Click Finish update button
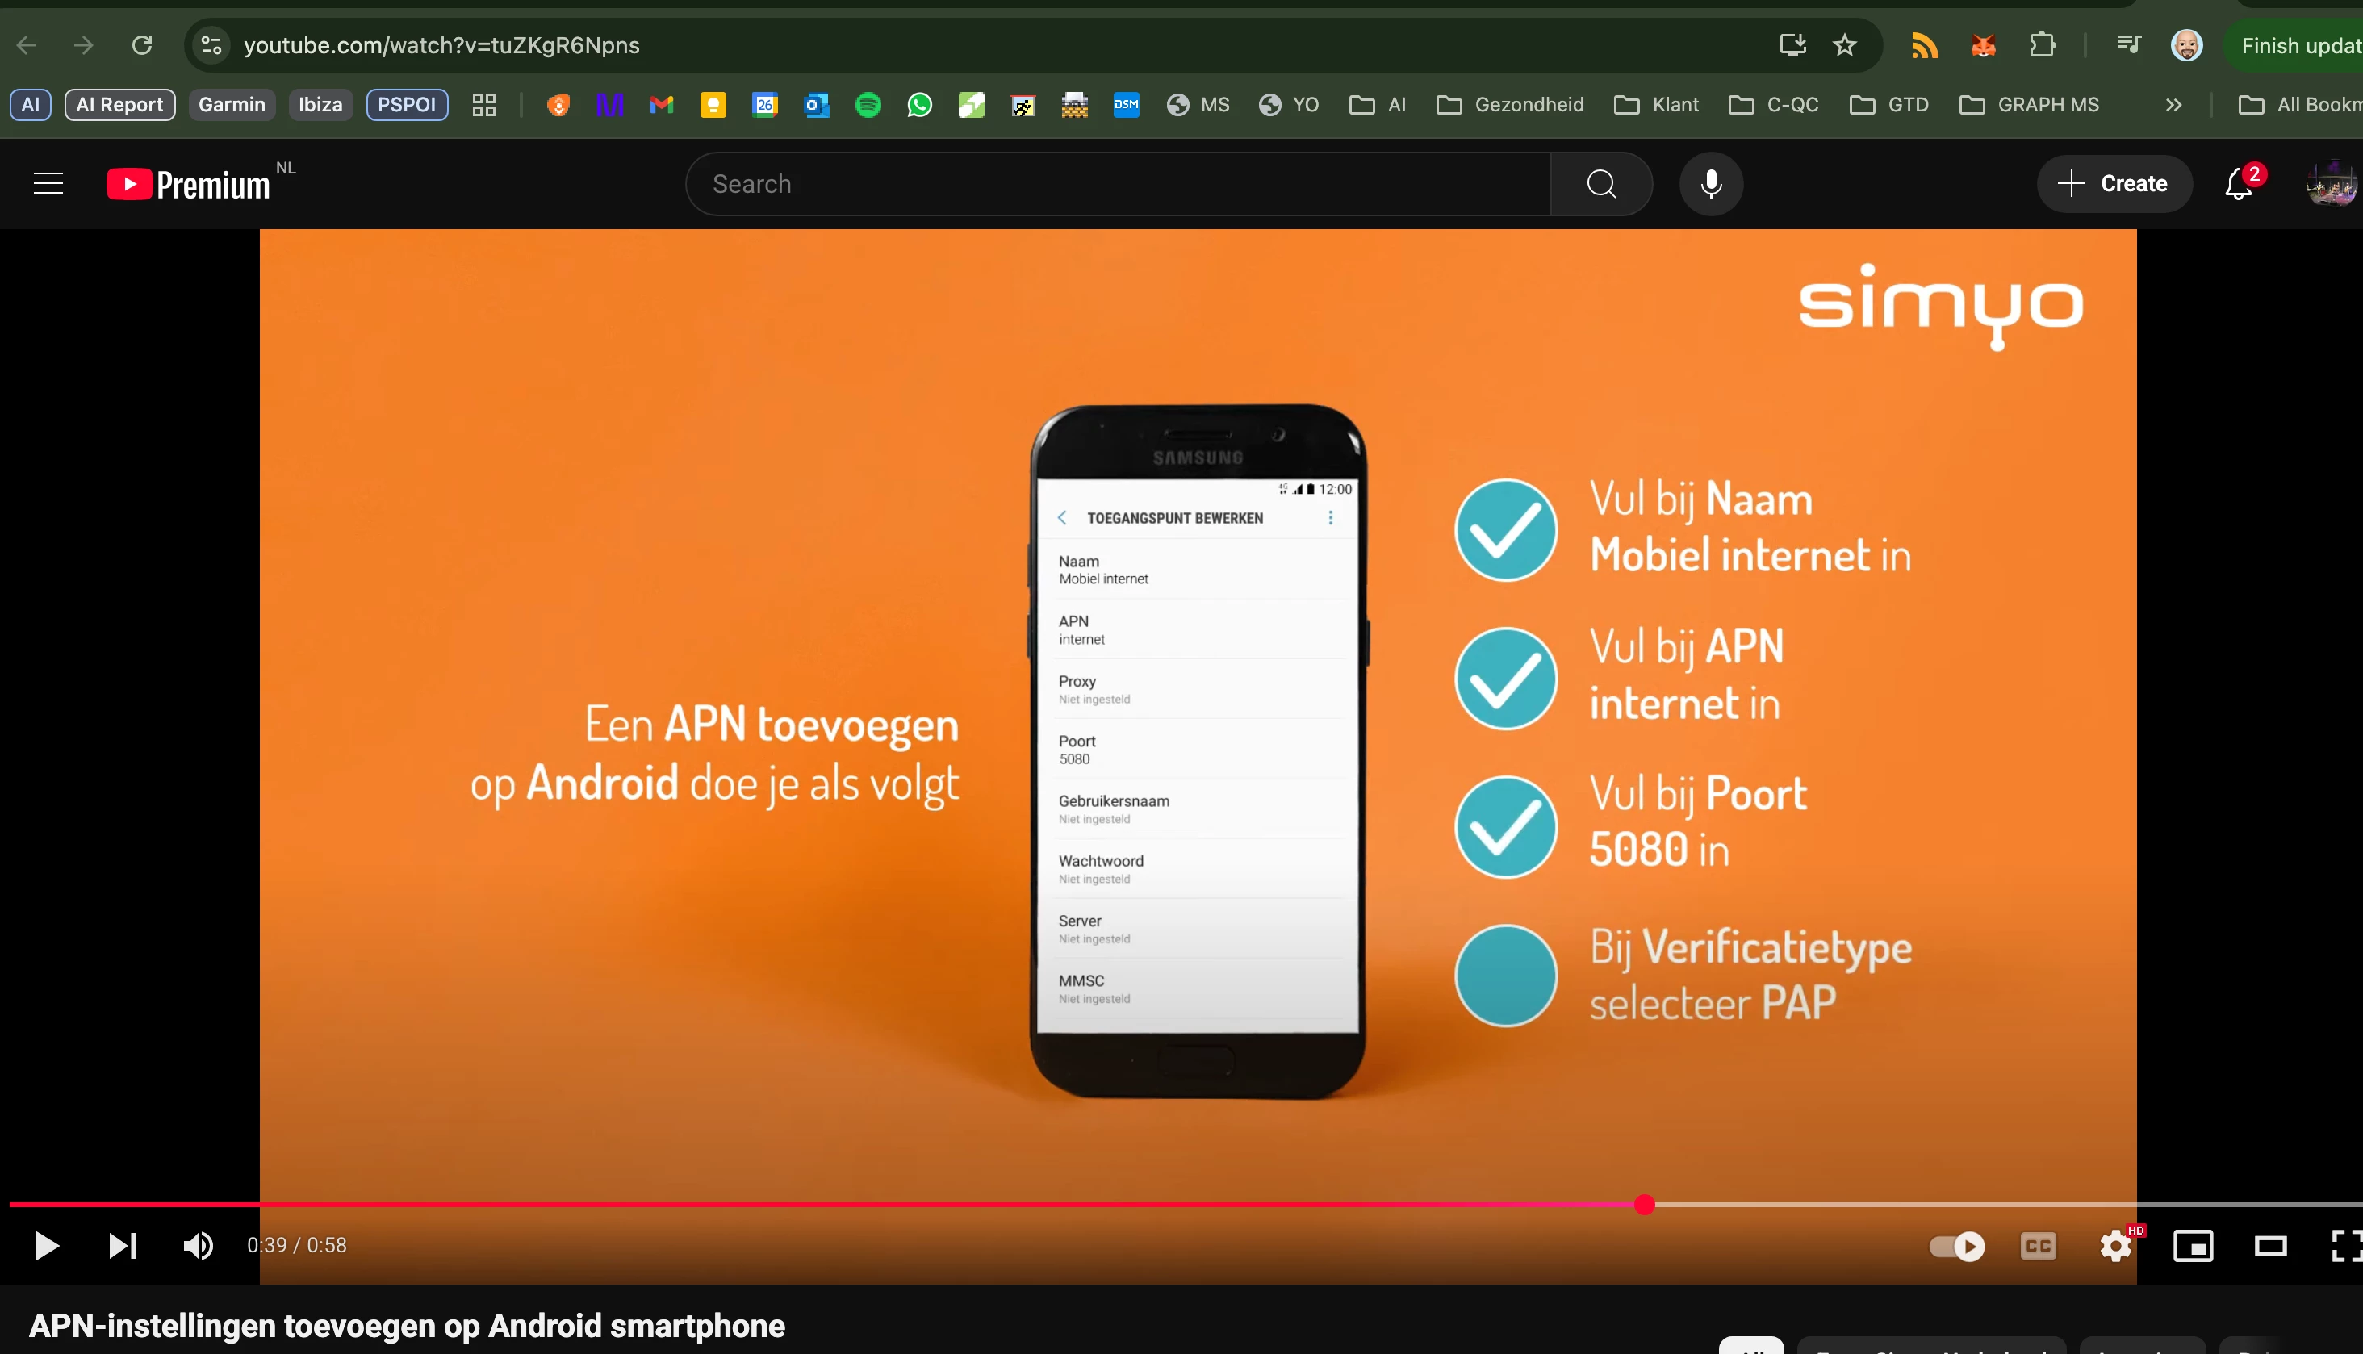 coord(2298,45)
